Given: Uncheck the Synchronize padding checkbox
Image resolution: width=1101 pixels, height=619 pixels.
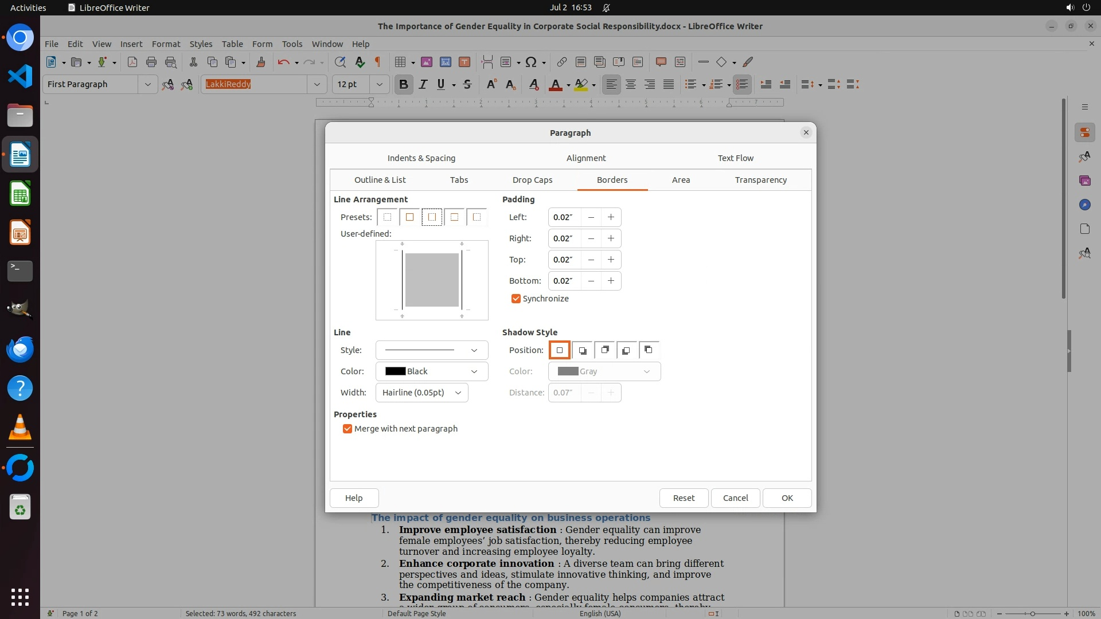Looking at the screenshot, I should point(516,299).
